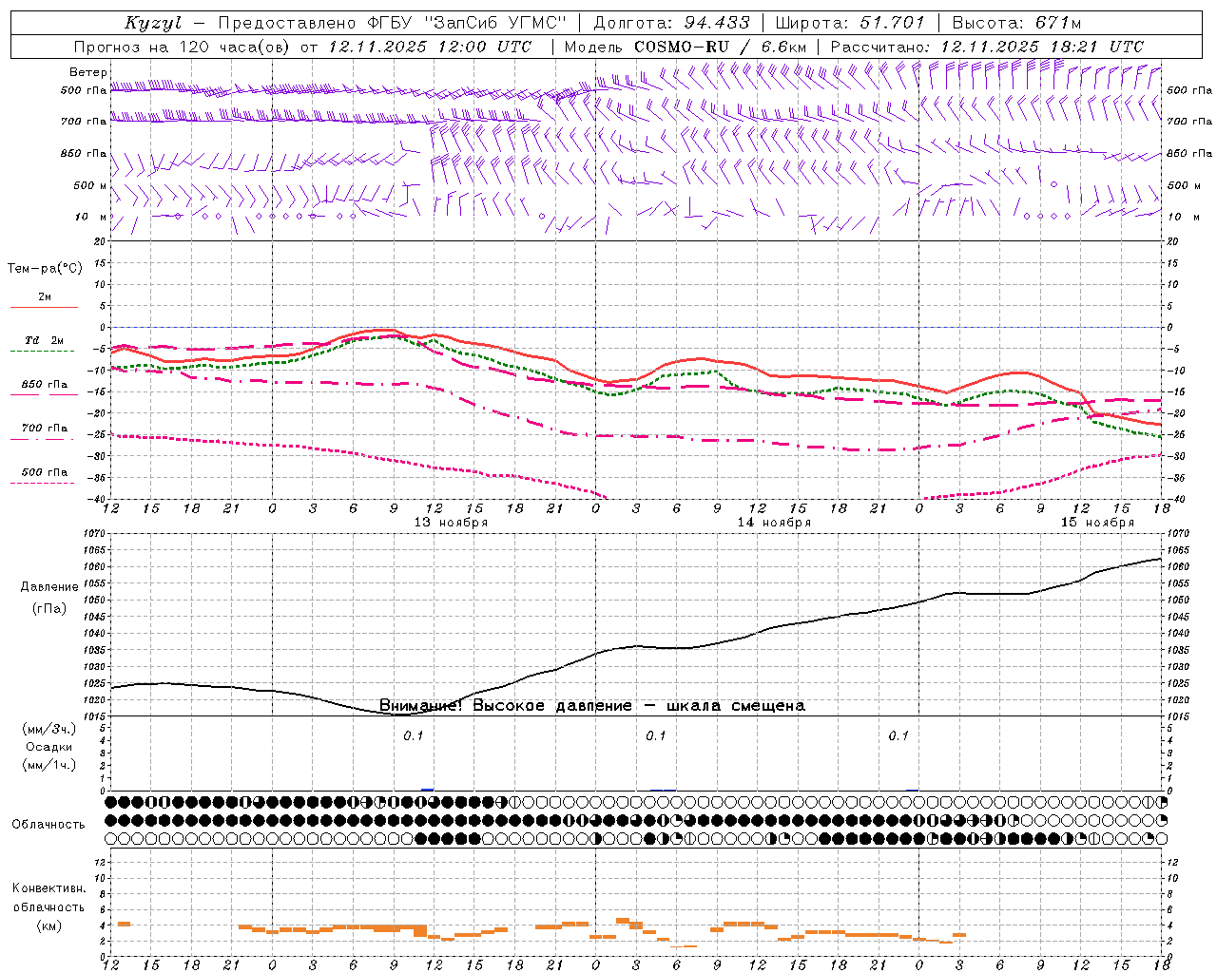The width and height of the screenshot is (1217, 973).
Task: Click the "Модель COSMO-RU / 6.6км" text
Action: click(x=686, y=47)
